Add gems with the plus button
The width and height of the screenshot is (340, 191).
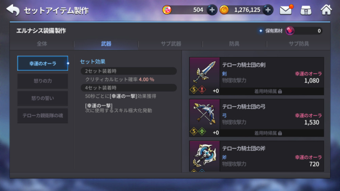(212, 10)
